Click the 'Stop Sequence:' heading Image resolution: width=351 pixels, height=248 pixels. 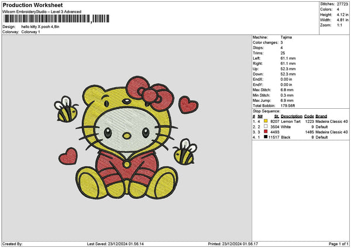266,111
